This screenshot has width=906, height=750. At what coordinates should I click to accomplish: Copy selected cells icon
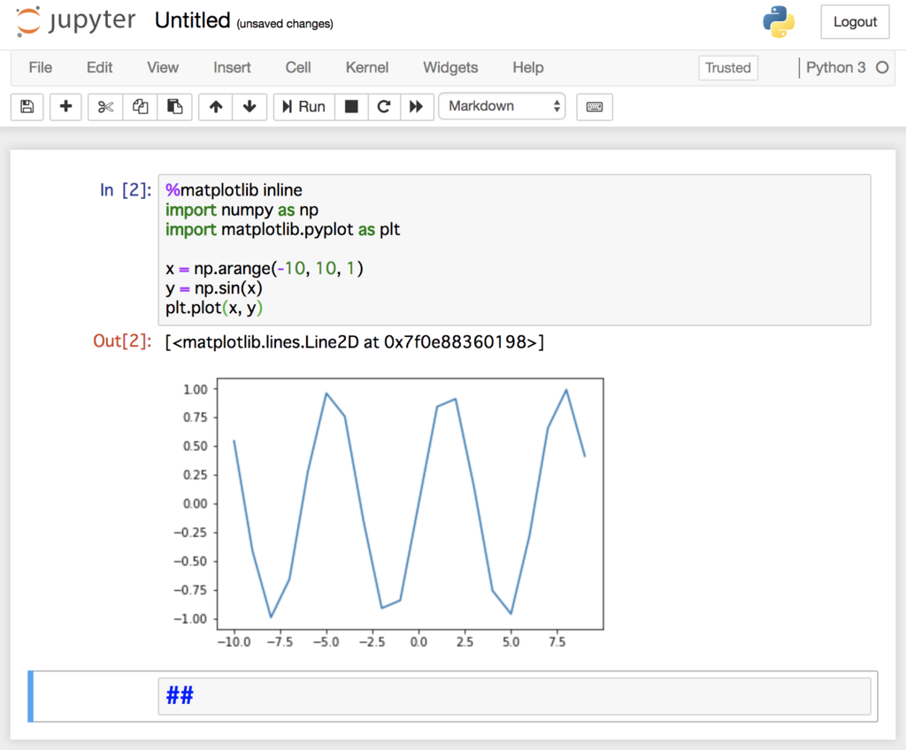tap(140, 107)
